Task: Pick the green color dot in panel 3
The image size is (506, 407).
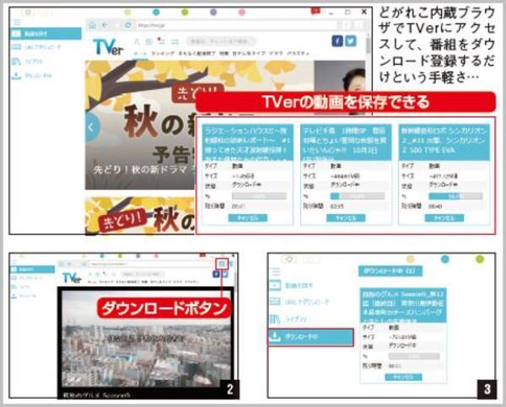Action: pyautogui.click(x=480, y=259)
